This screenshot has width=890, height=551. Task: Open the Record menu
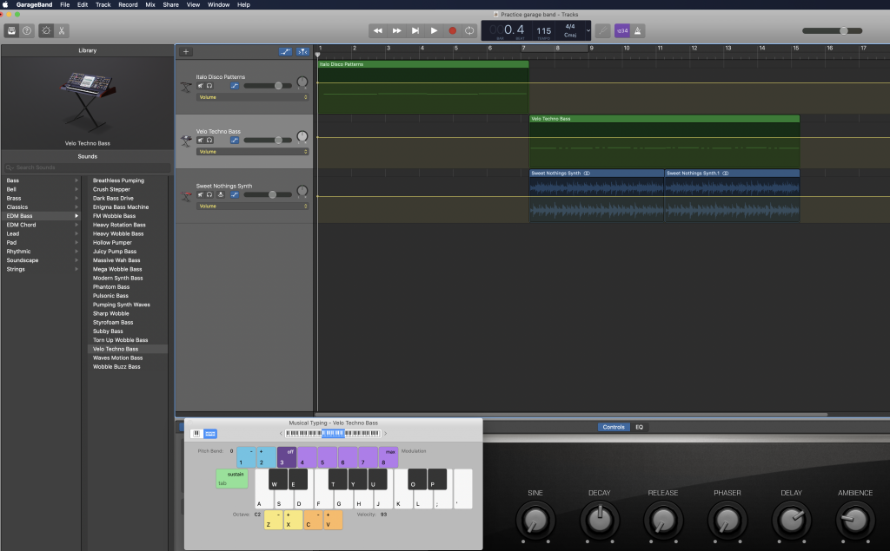point(128,4)
